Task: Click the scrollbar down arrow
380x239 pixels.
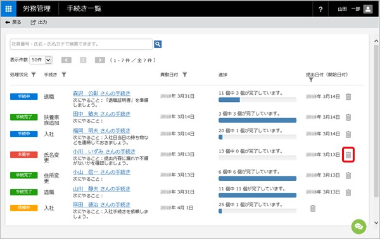Action: click(x=376, y=223)
